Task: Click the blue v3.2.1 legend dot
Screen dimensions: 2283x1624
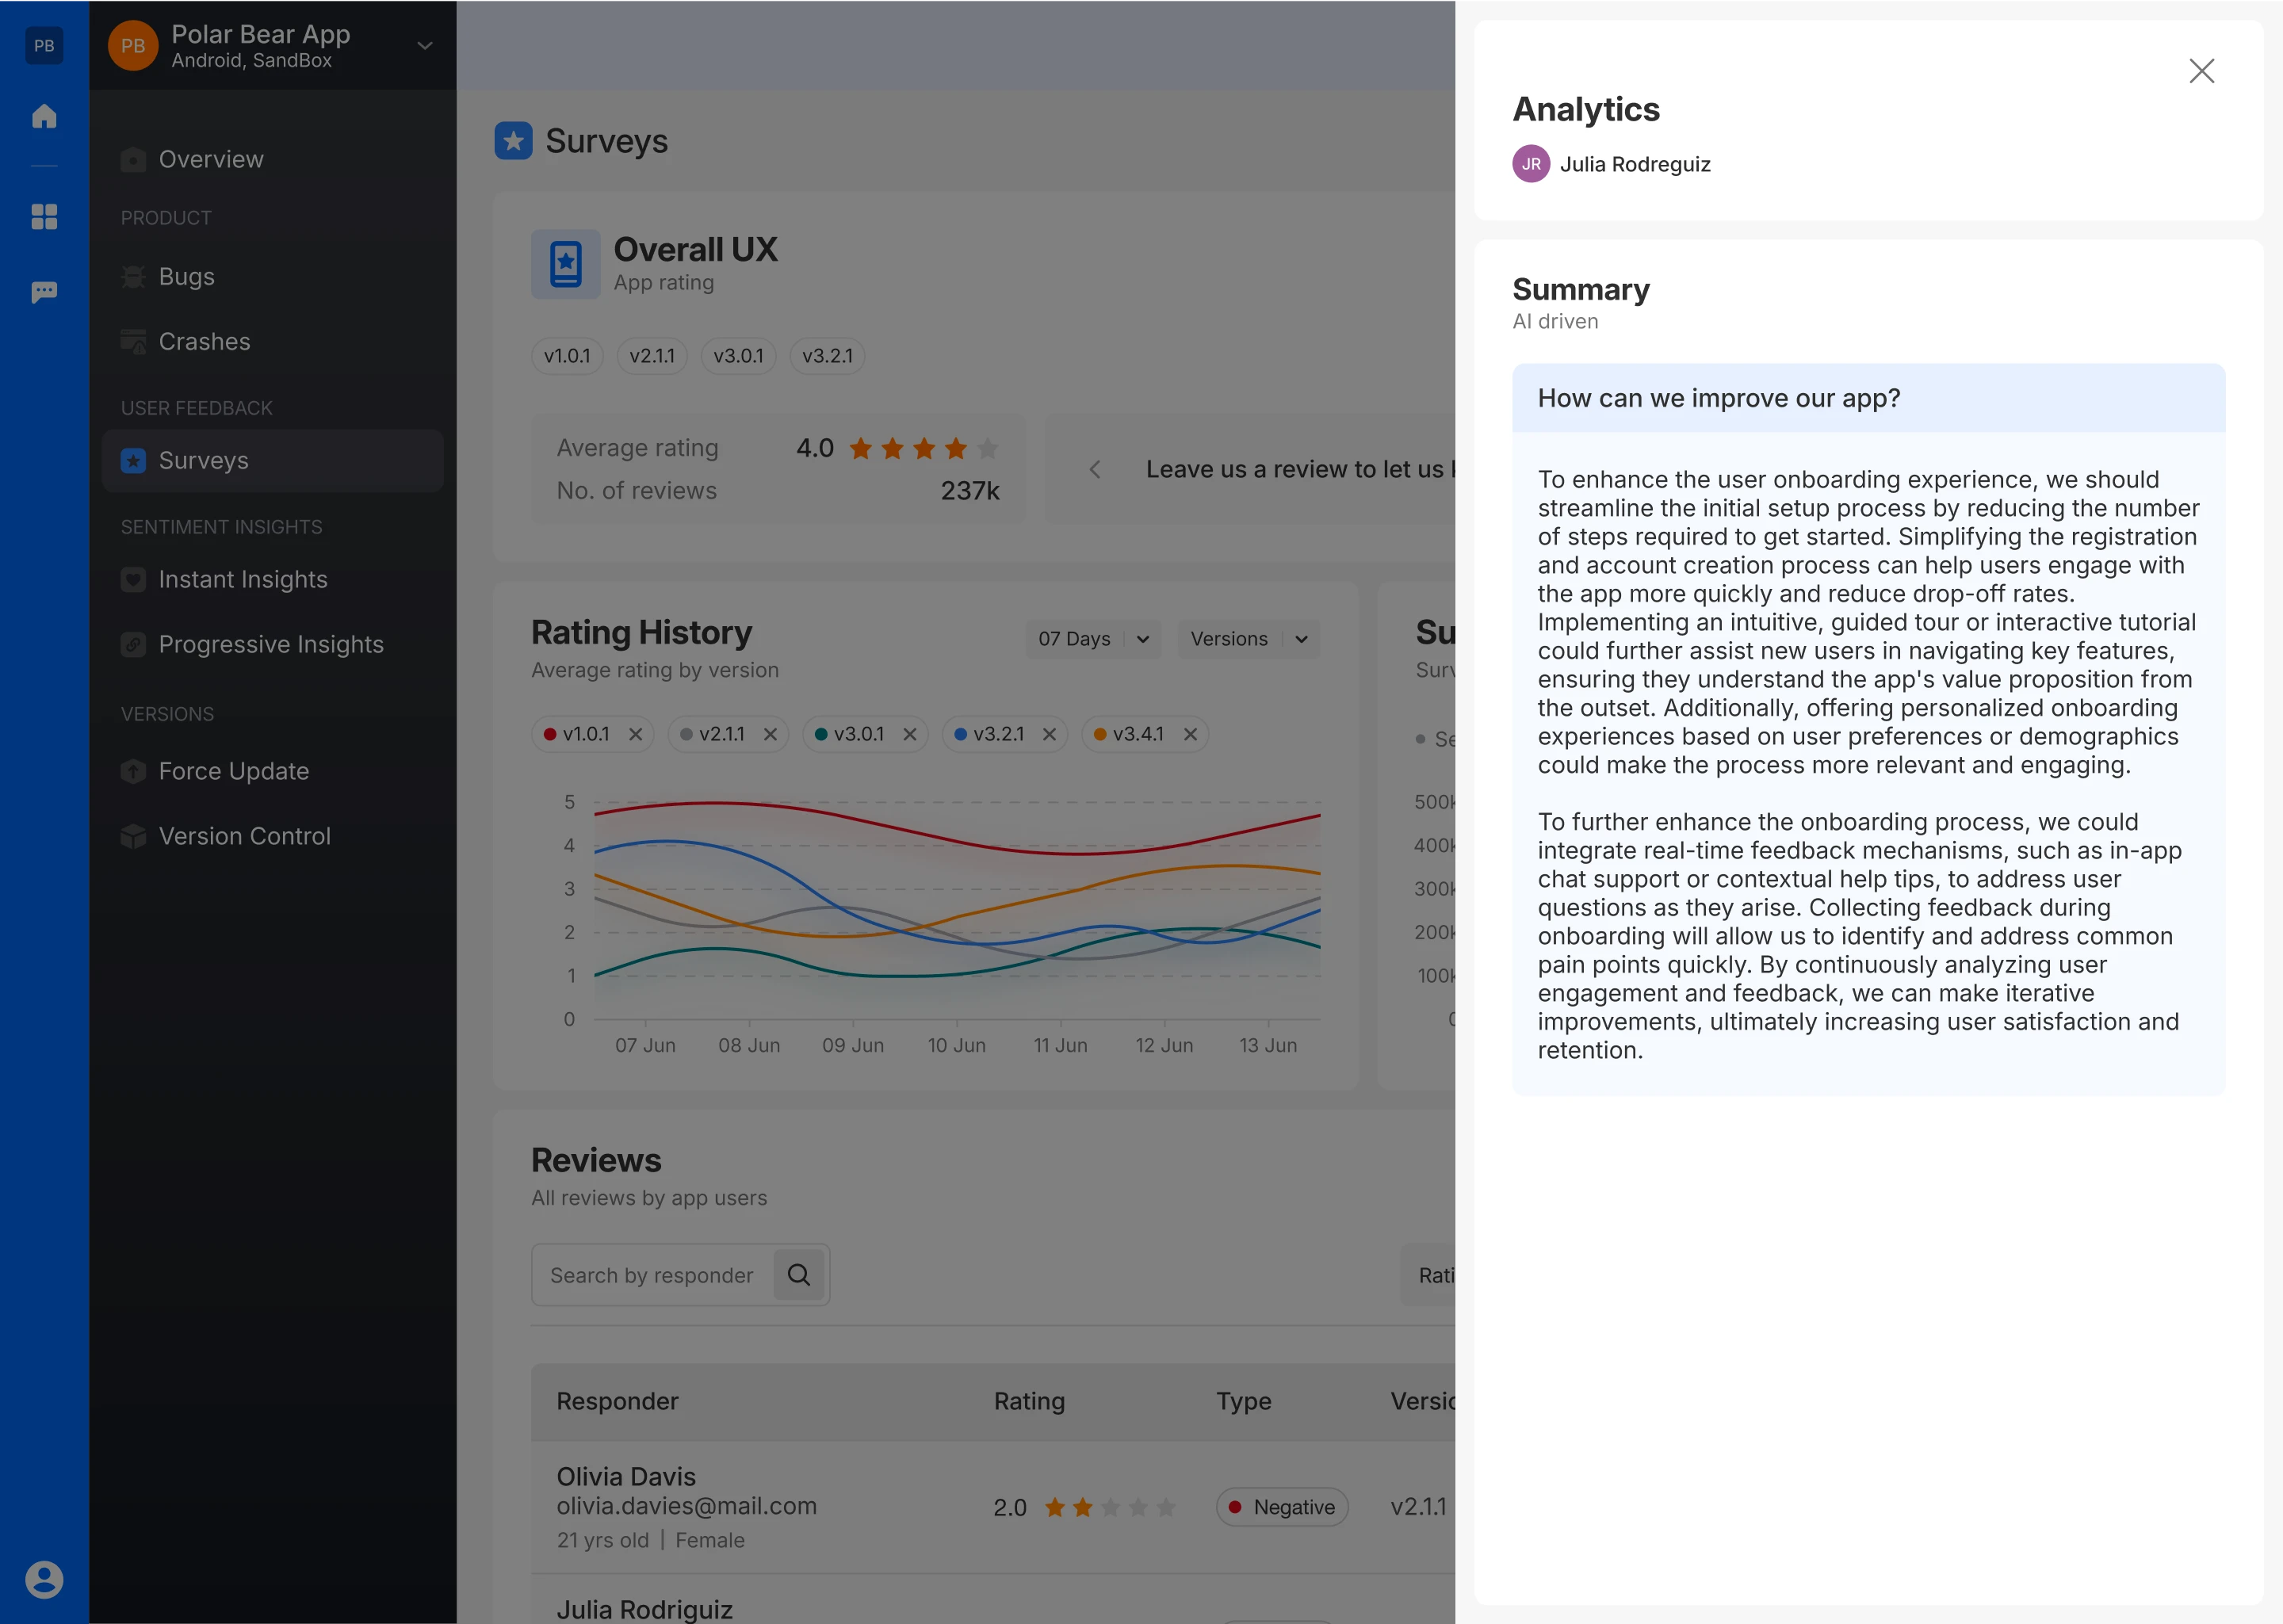Action: tap(960, 734)
